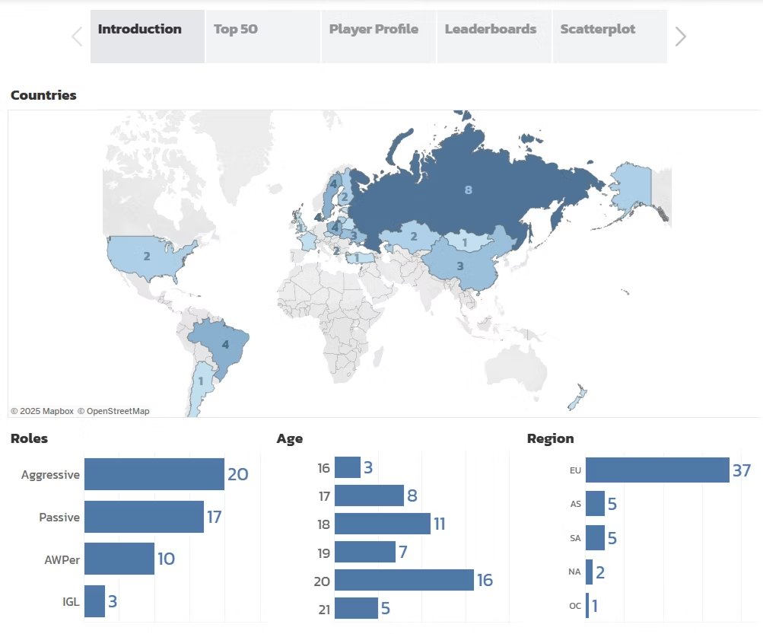Select the age 16 bar
This screenshot has width=763, height=634.
click(x=348, y=467)
